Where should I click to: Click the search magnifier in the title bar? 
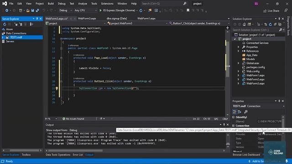click(184, 4)
